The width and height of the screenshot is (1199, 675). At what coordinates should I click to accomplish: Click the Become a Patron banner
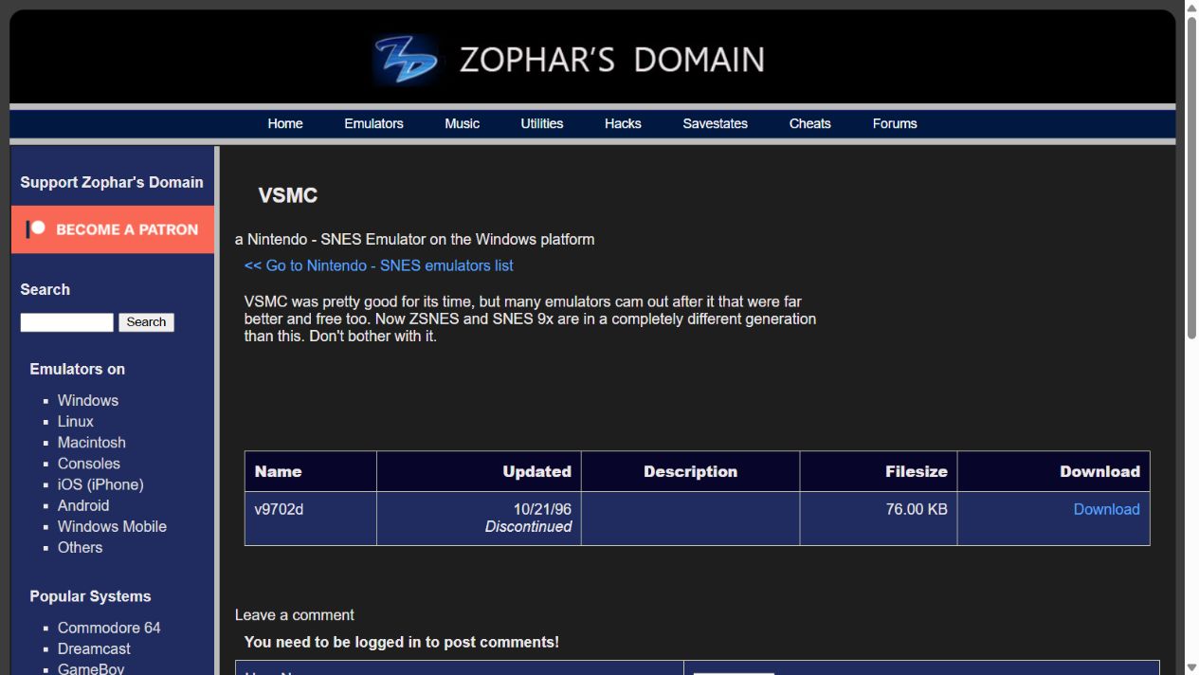point(113,229)
